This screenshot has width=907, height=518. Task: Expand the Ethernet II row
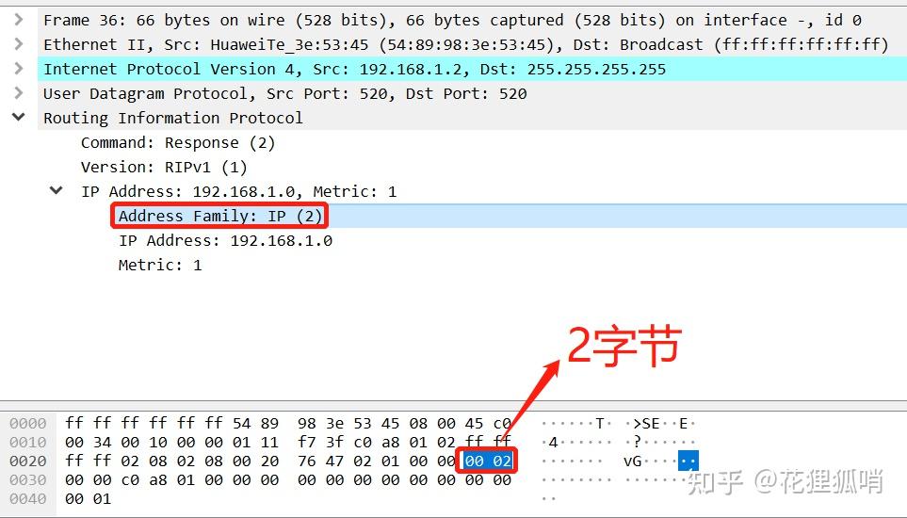tap(19, 44)
